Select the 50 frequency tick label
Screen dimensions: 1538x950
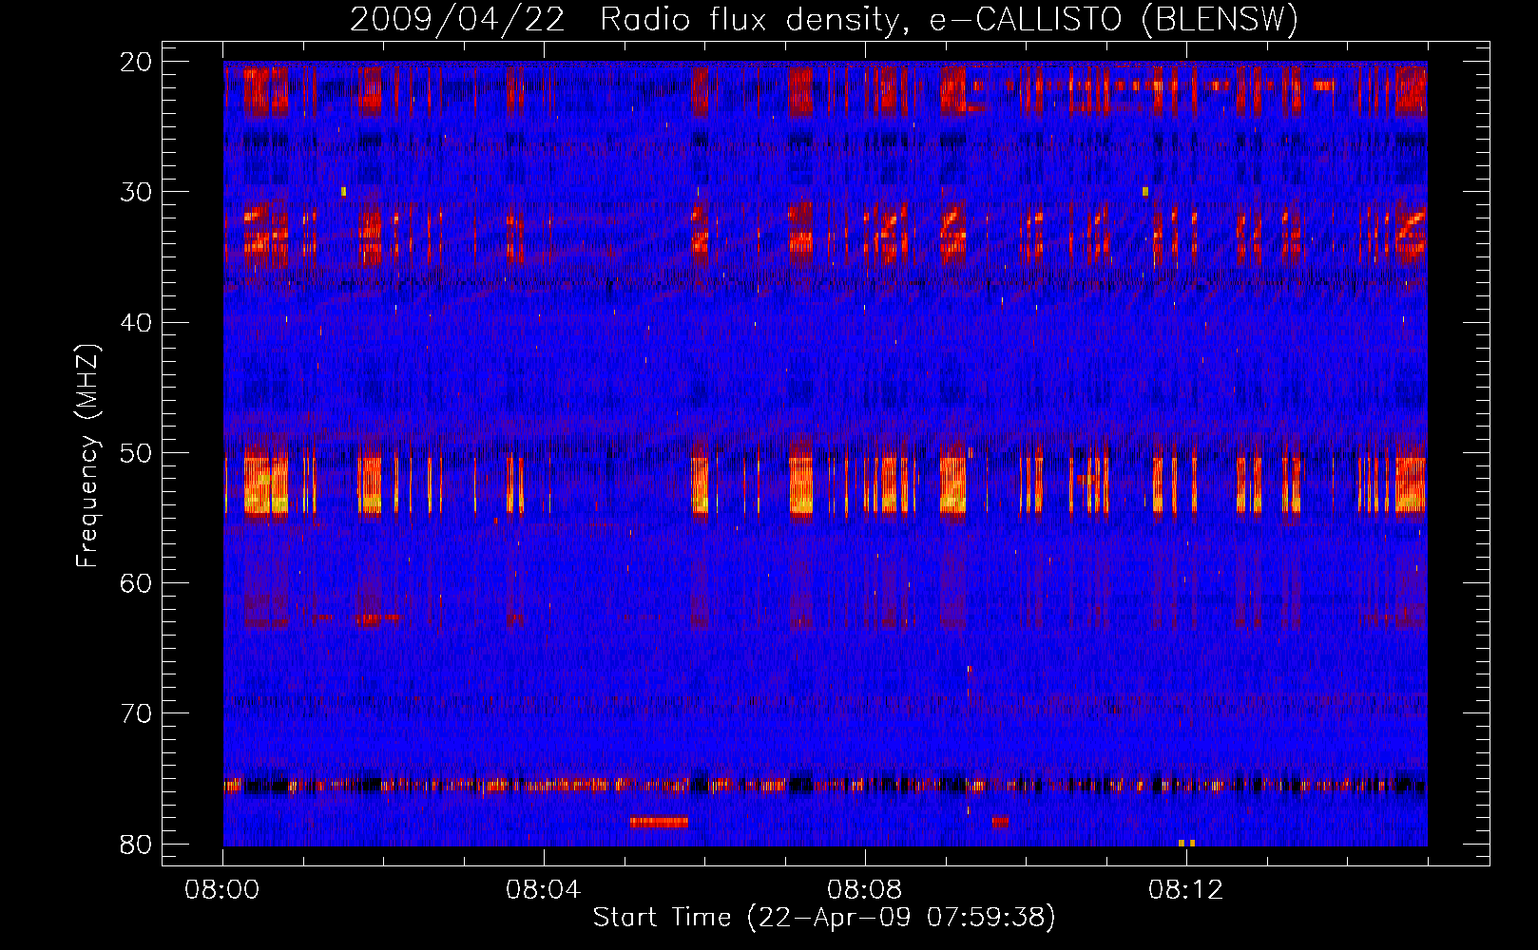136,453
